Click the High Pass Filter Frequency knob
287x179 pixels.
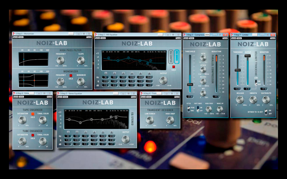[61, 60]
